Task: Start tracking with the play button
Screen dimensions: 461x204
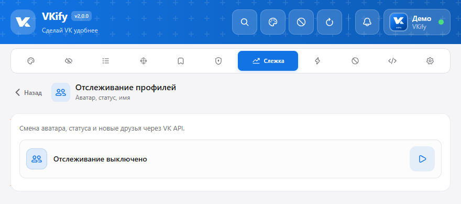Action: (x=422, y=159)
